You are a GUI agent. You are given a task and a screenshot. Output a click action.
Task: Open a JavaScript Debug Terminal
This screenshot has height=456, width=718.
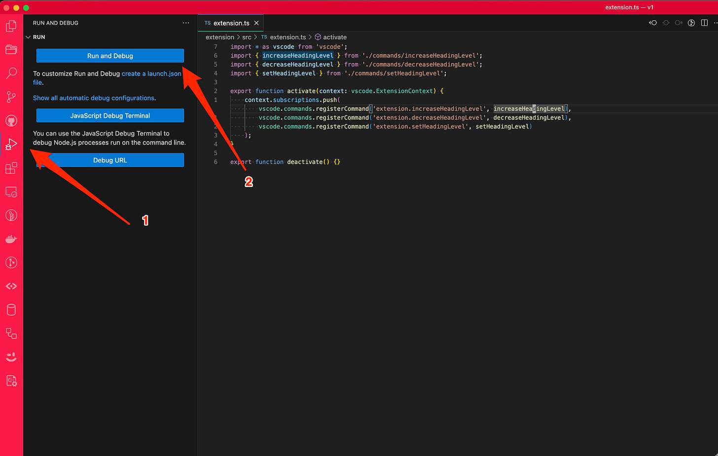coord(109,115)
